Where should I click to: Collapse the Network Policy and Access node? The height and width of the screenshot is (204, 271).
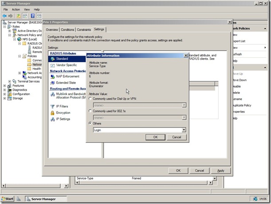(10, 35)
